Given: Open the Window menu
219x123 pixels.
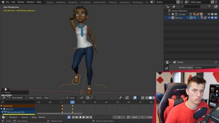Looking at the screenshot, I should [x=30, y=2].
